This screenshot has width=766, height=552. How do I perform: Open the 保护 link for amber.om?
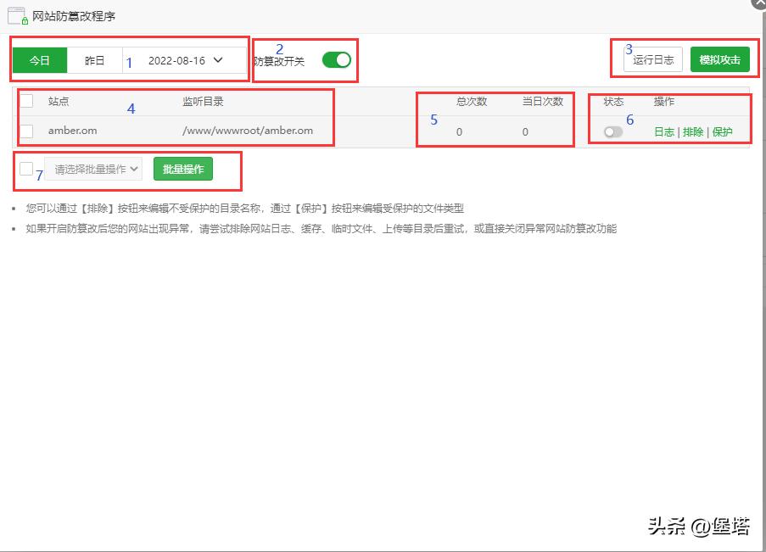point(722,132)
